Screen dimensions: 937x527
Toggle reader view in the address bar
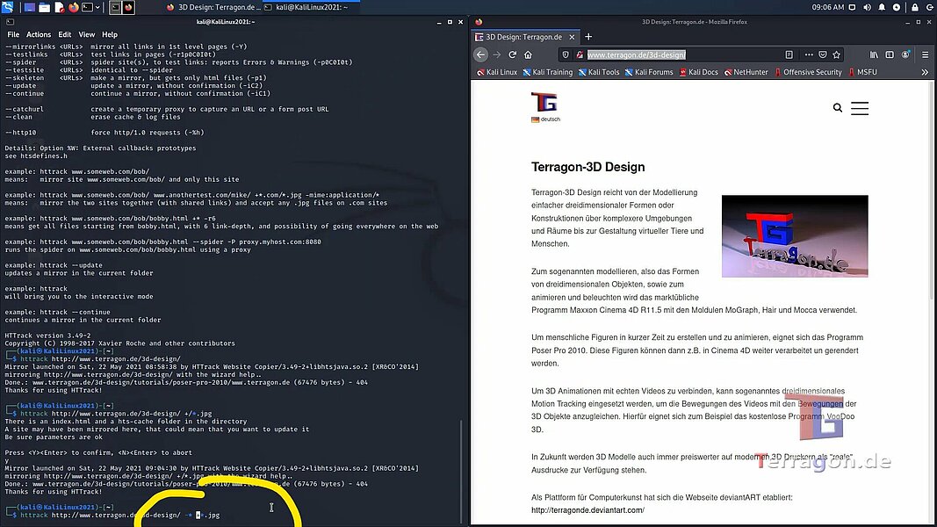click(x=789, y=55)
